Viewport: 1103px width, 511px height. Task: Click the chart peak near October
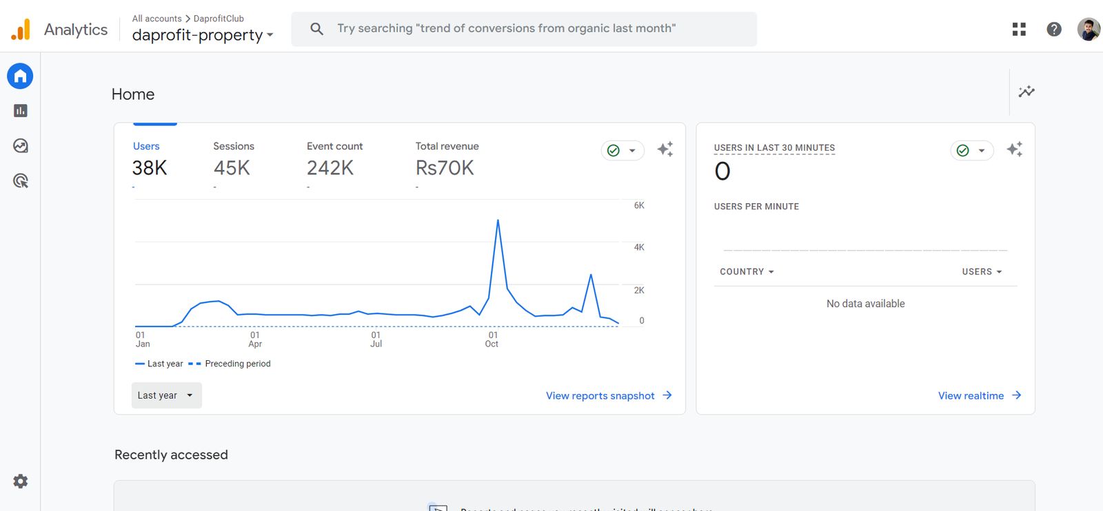click(x=498, y=220)
